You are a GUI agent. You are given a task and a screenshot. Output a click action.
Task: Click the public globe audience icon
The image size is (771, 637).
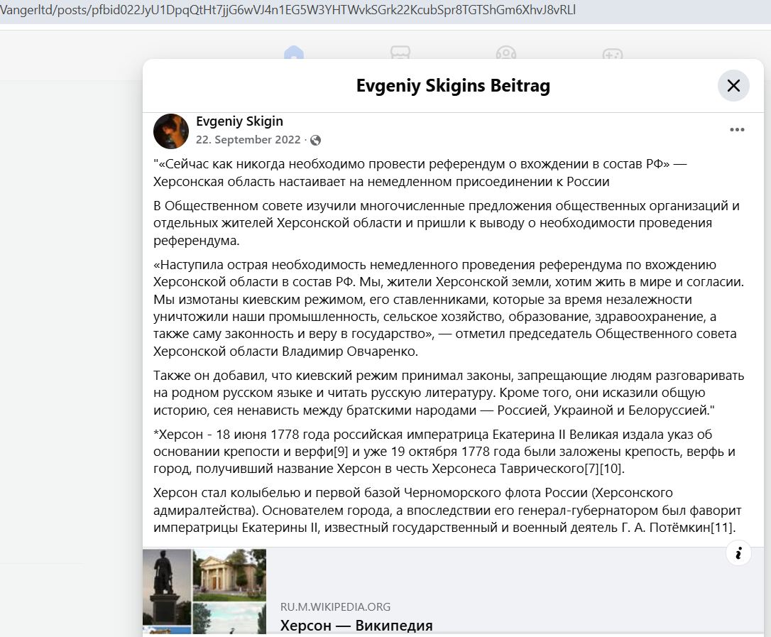(316, 141)
